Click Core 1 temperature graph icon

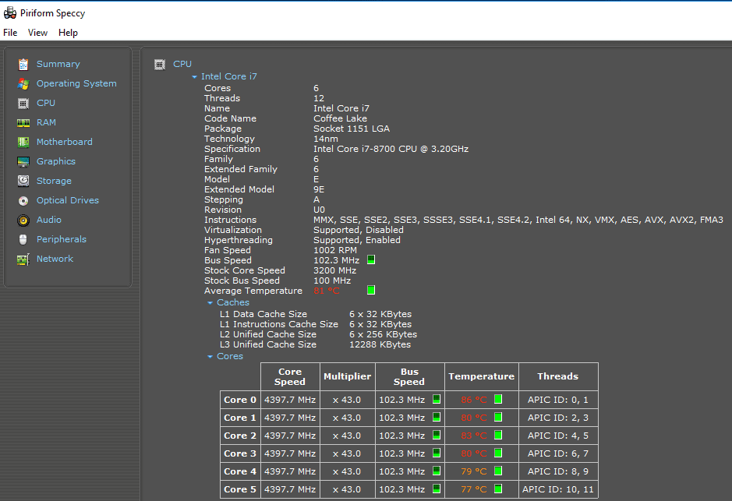click(x=498, y=417)
